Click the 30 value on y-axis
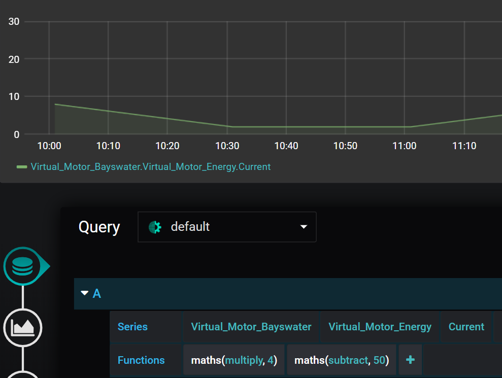The height and width of the screenshot is (378, 502). [14, 21]
